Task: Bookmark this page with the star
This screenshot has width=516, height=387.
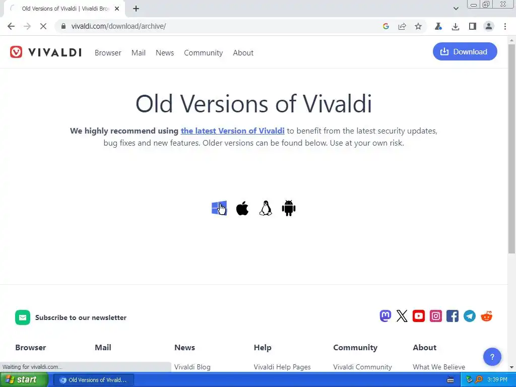Action: [x=418, y=26]
